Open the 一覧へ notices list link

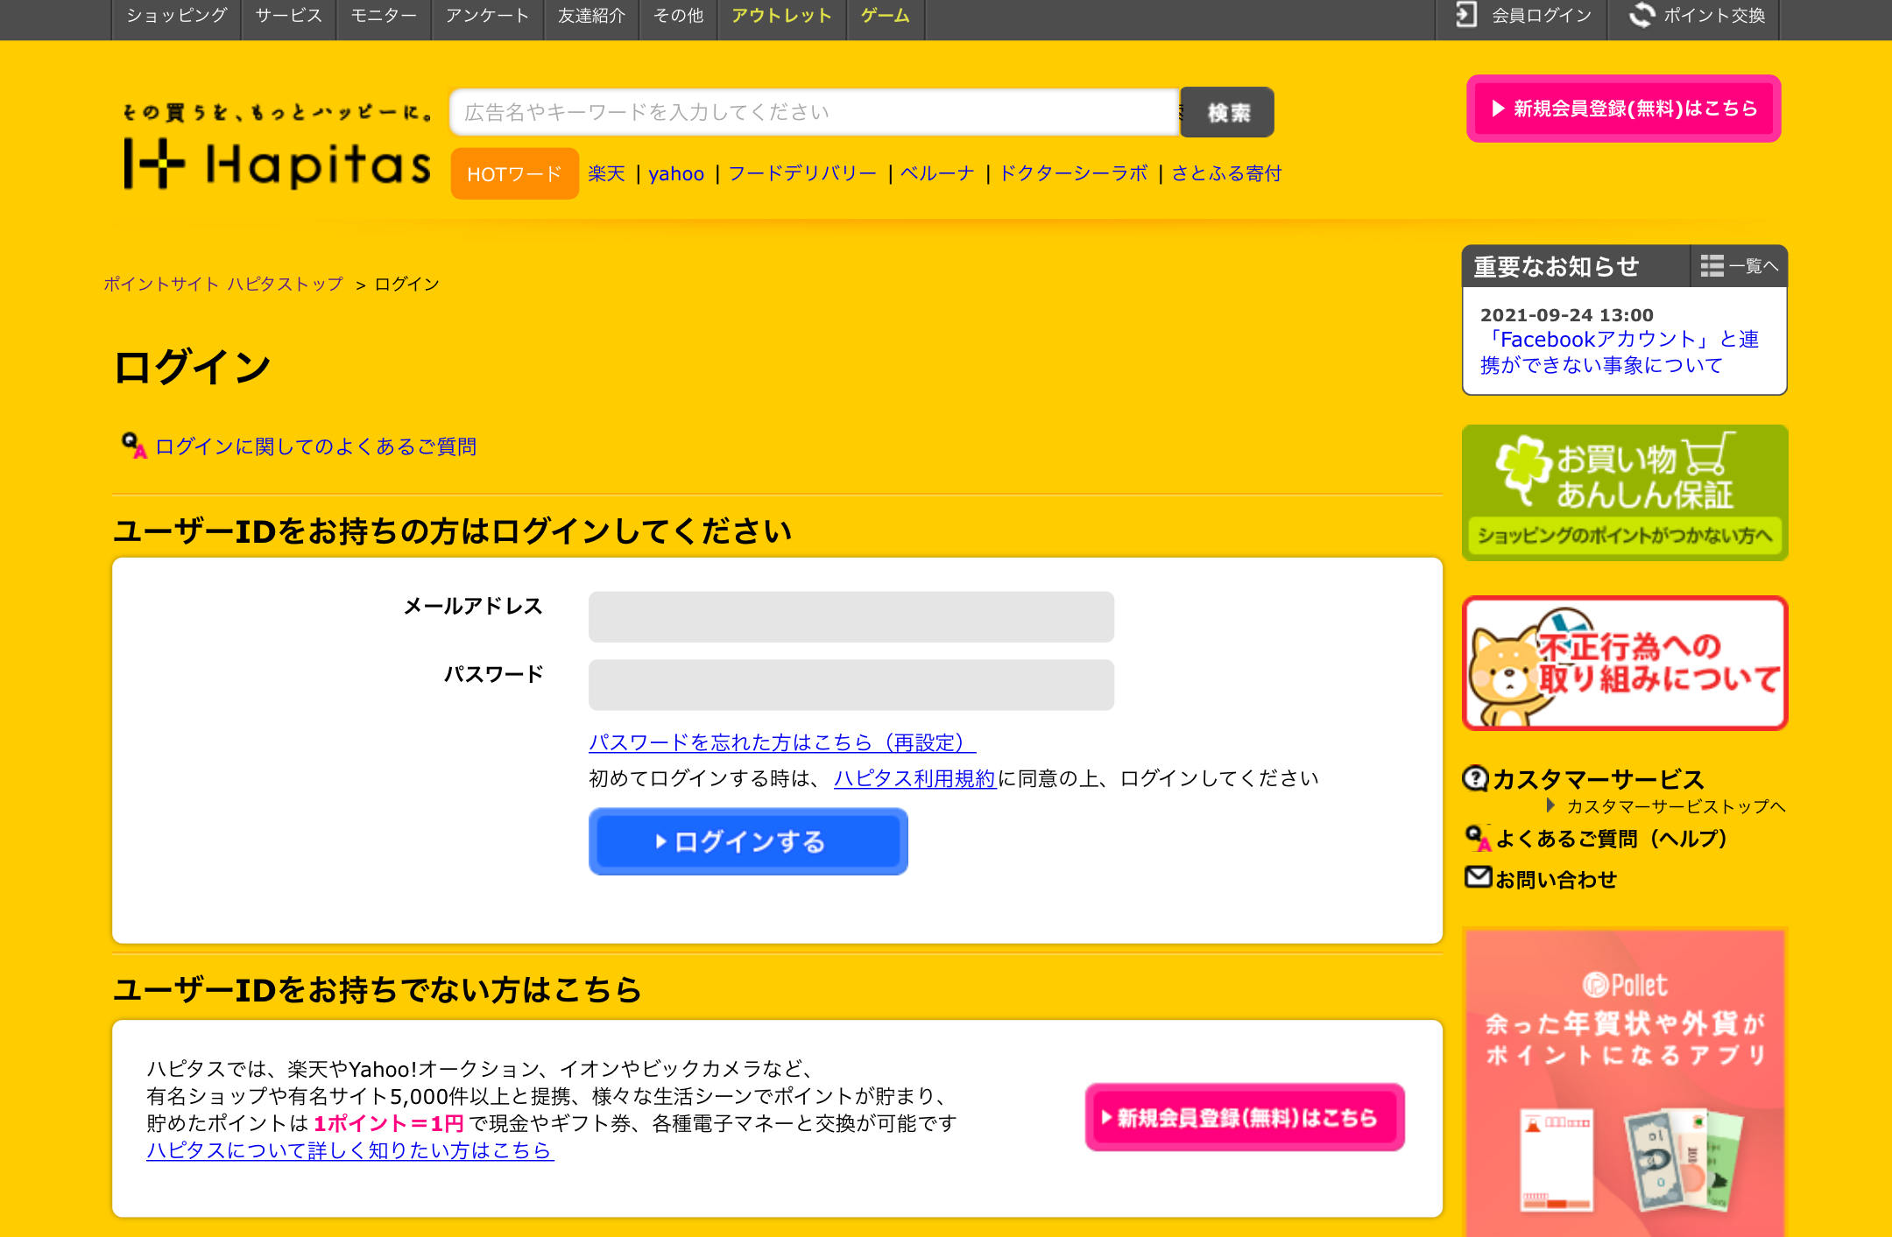coord(1754,265)
